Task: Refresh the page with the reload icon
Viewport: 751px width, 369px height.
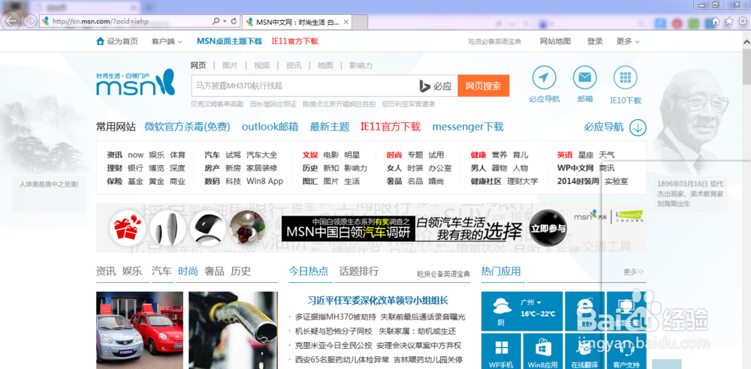Action: tap(234, 21)
